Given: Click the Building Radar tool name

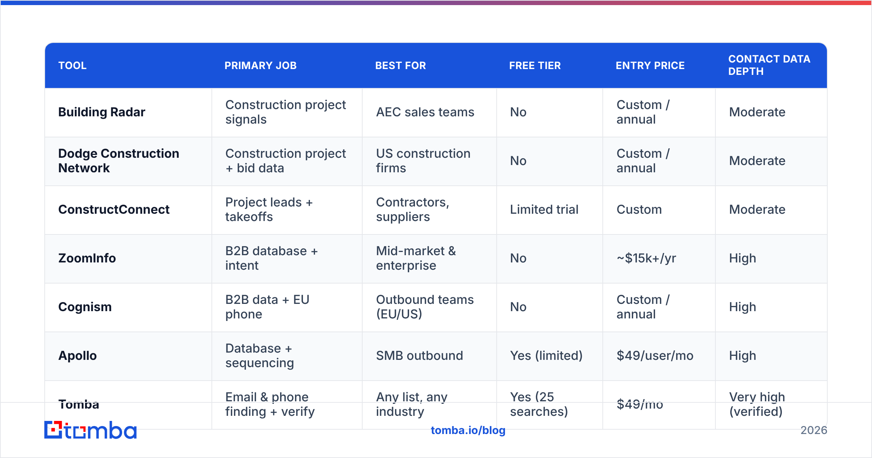Looking at the screenshot, I should pos(102,112).
